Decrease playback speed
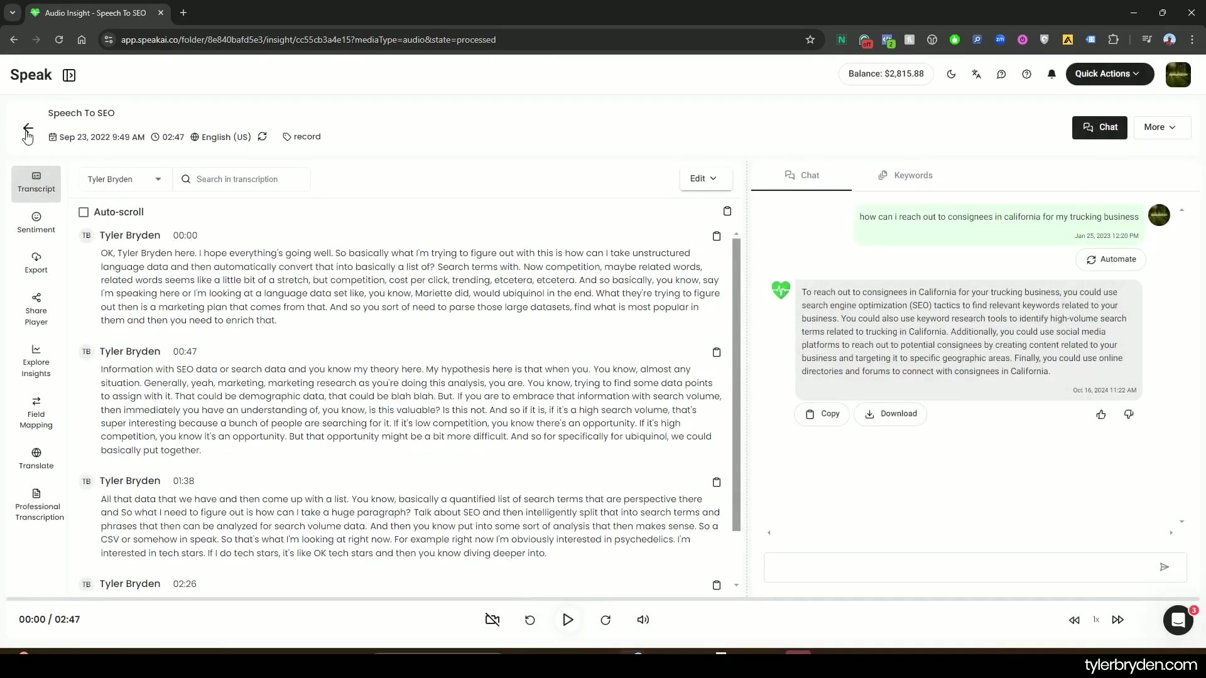This screenshot has width=1206, height=678. 1074,620
